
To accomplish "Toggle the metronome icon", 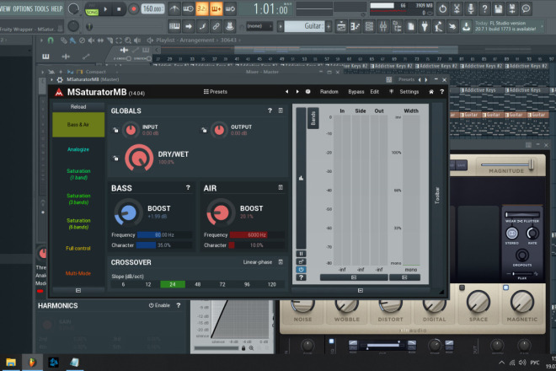I will pyautogui.click(x=174, y=9).
